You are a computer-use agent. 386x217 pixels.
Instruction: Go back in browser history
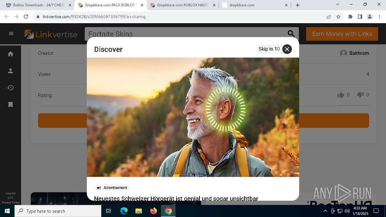pyautogui.click(x=7, y=17)
